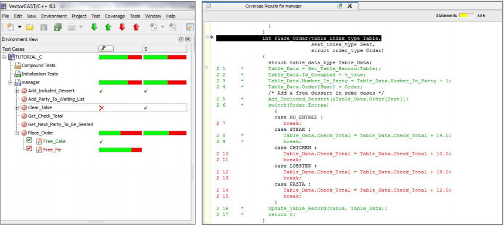Image resolution: width=504 pixels, height=226 pixels.
Task: Uncheck the Free_Cake coverage checkbox
Action: point(29,140)
